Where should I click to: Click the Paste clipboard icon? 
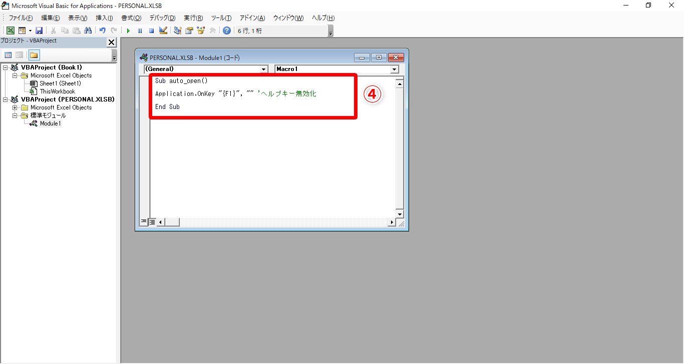coord(76,30)
